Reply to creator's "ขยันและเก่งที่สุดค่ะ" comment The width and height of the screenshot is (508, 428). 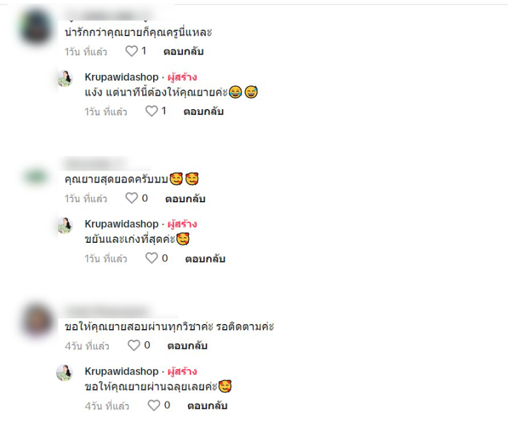(205, 259)
